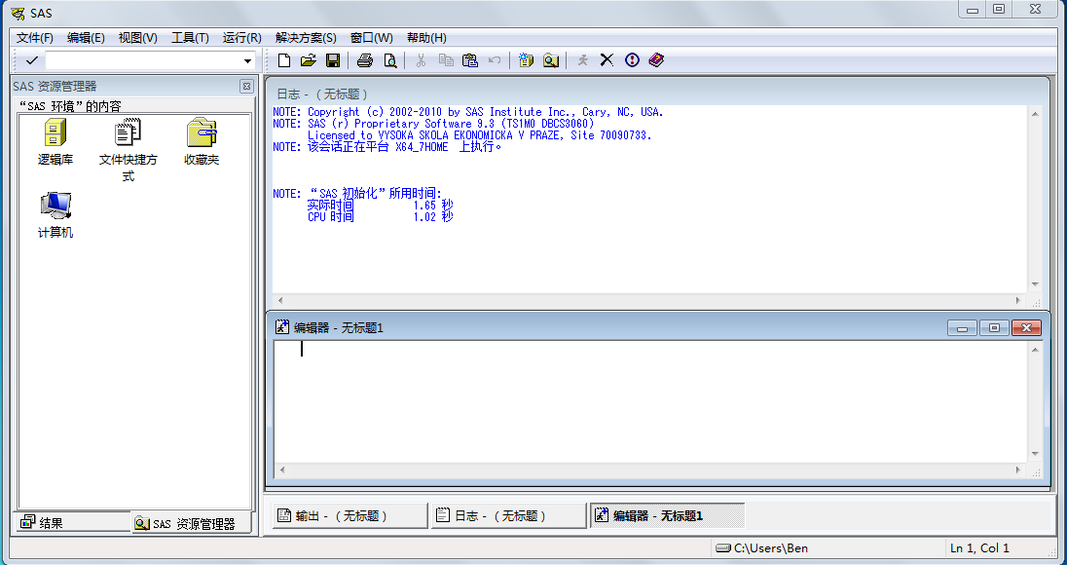Screen dimensions: 1067x565
Task: Switch to 日志 - (无标题) window tab
Action: [x=508, y=516]
